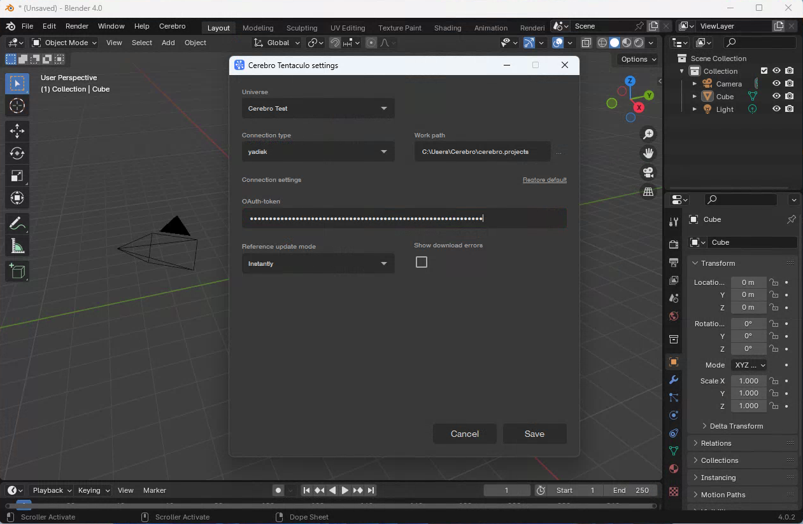Toggle Light visibility eye in outliner
803x524 pixels.
click(776, 109)
